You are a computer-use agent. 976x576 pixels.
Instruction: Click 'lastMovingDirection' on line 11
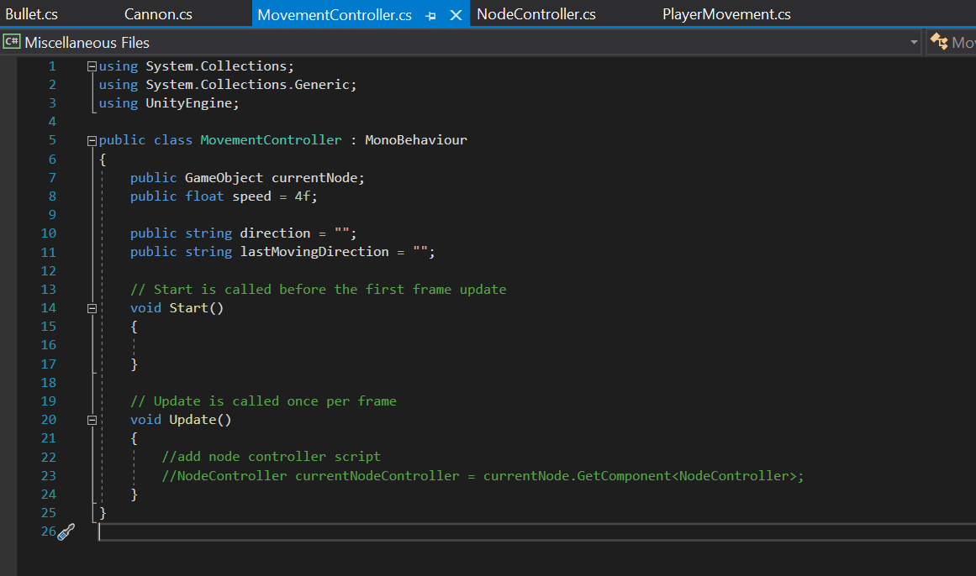[x=314, y=252]
